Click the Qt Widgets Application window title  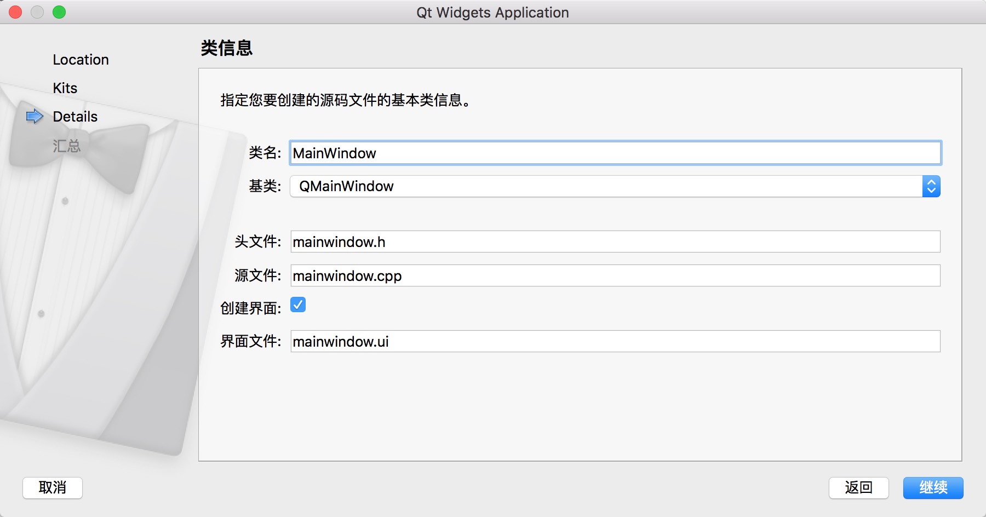[x=492, y=13]
